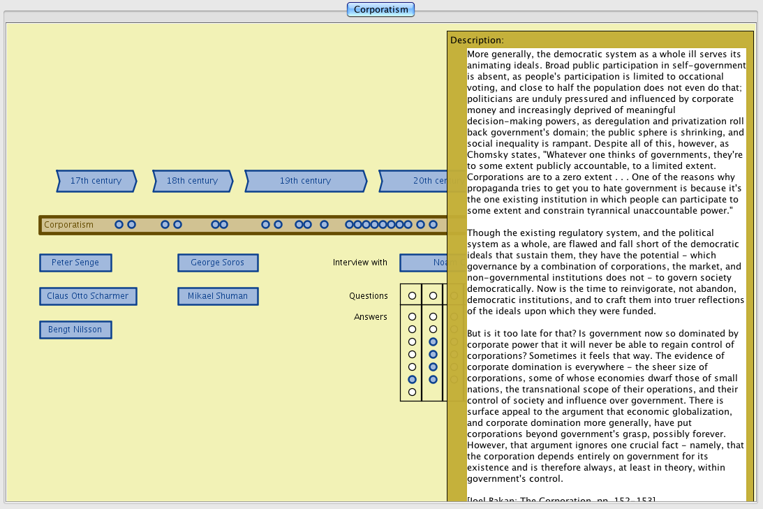Select the Bengt Nilsson button

click(75, 330)
